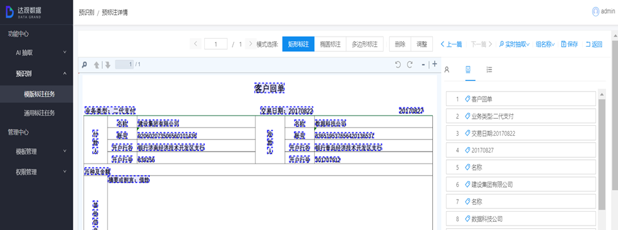Go to previous page with up arrow icon

(96, 65)
